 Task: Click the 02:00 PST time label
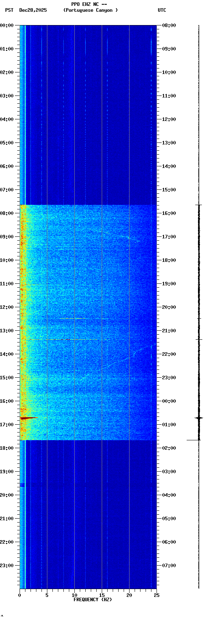tap(7, 72)
